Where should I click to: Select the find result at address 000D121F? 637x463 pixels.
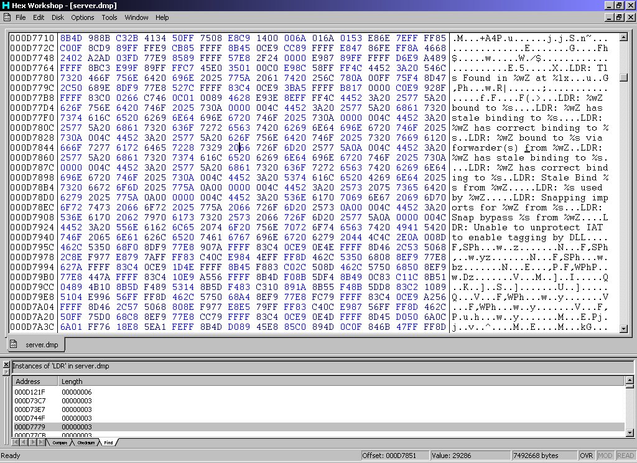[30, 392]
